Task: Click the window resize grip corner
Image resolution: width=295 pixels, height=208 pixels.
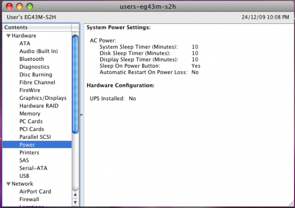Action: click(291, 204)
